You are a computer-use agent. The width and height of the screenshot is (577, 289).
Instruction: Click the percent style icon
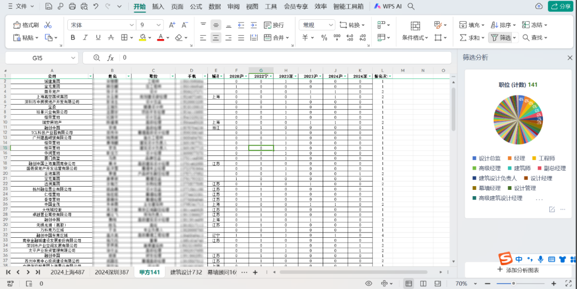click(324, 38)
